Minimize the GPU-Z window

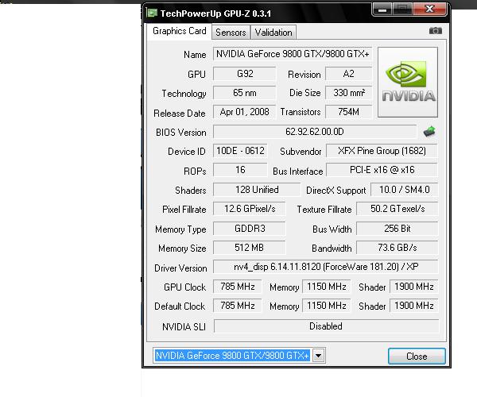click(382, 10)
